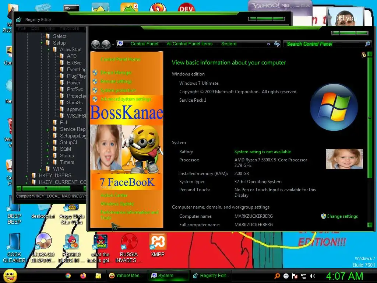Open Advanced system settings link
Screen dimensions: 377x283
(x=126, y=99)
